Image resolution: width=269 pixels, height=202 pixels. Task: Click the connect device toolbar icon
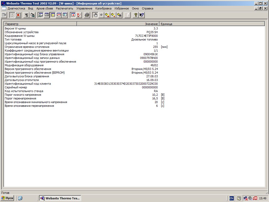4,15
